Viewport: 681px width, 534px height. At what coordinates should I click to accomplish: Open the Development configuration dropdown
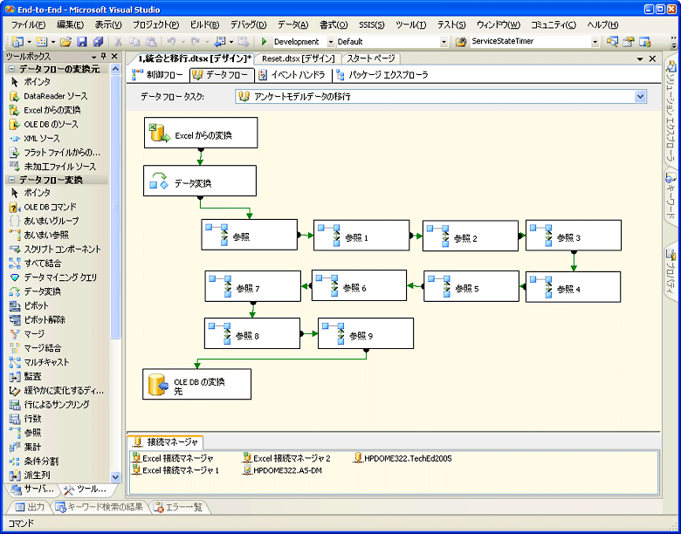(331, 42)
